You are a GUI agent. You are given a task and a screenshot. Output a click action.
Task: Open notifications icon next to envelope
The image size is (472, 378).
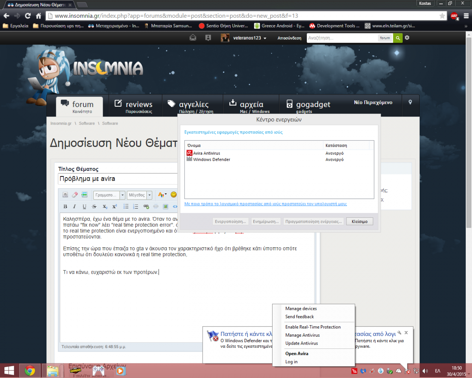pyautogui.click(x=208, y=38)
